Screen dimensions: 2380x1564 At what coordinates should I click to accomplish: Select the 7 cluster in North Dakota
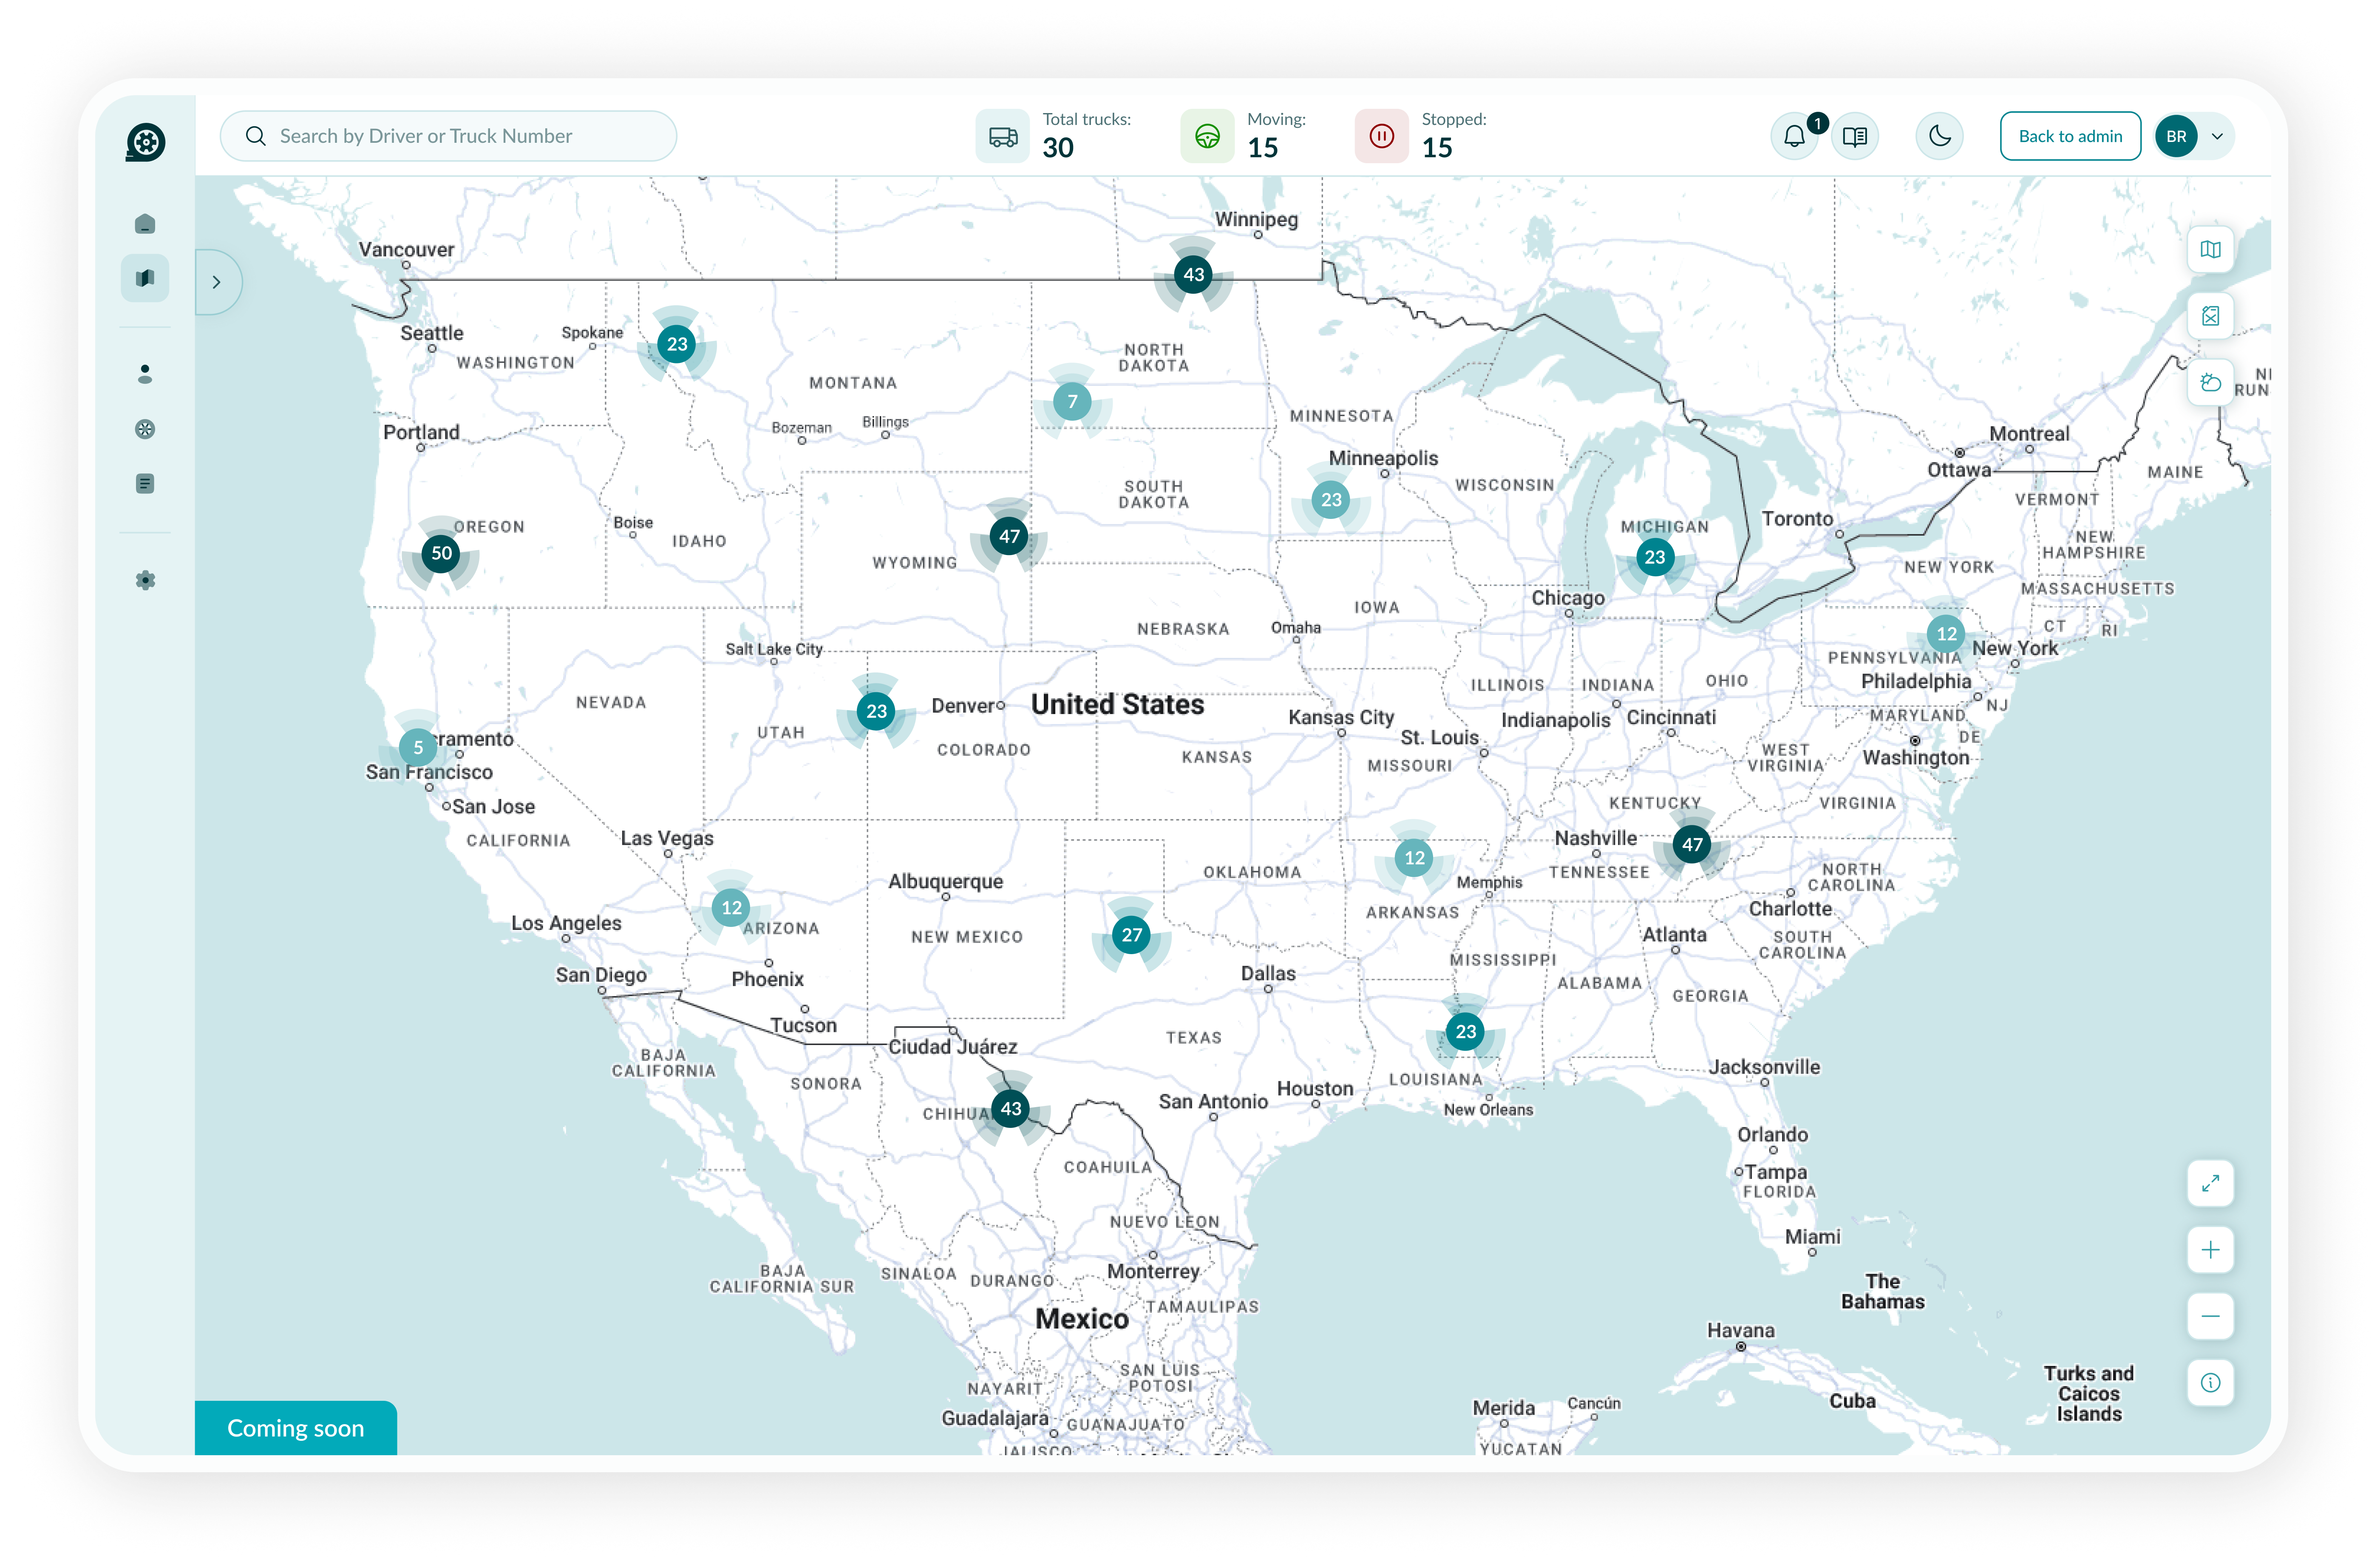[x=1072, y=402]
